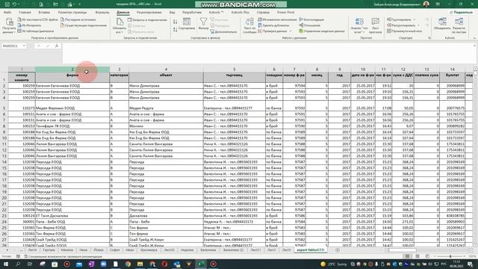Screen dimensions: 478x269
Task: Expand Data Validation dropdown arrow
Action: [x=291, y=31]
